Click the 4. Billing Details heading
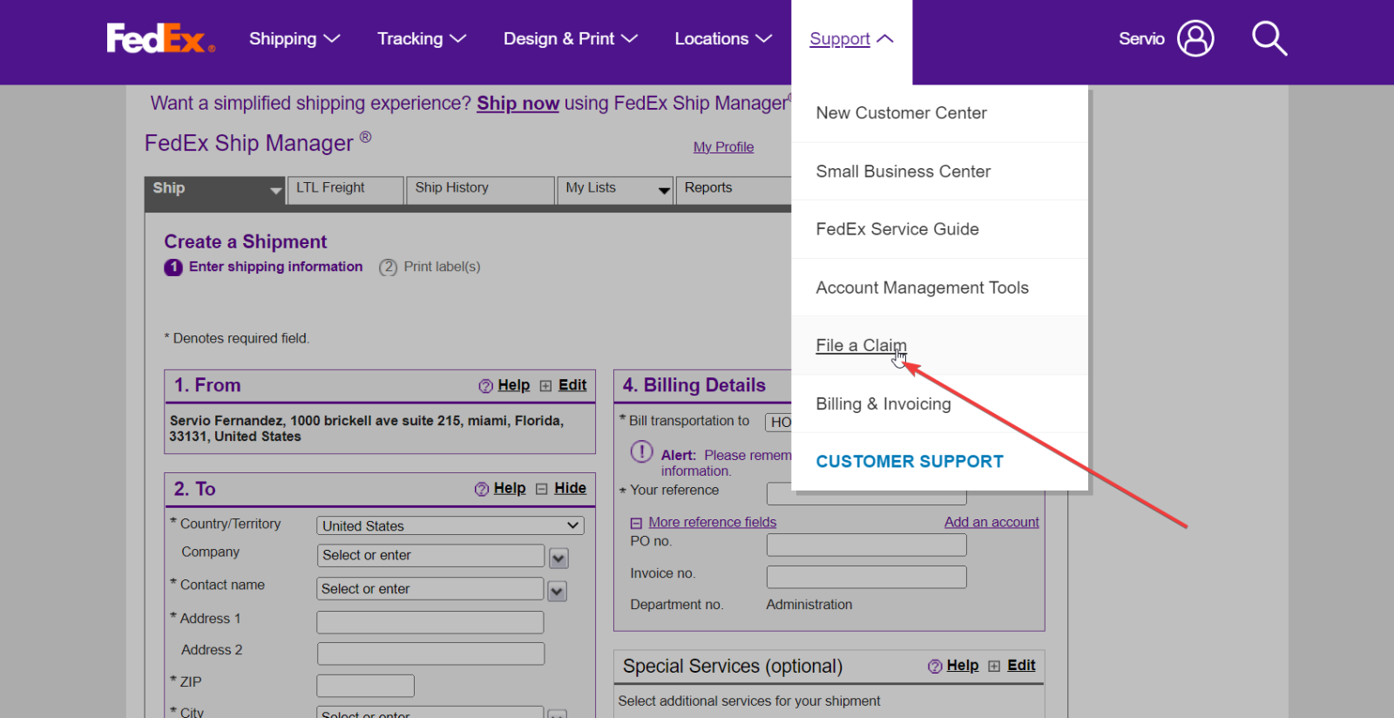1394x718 pixels. point(694,385)
